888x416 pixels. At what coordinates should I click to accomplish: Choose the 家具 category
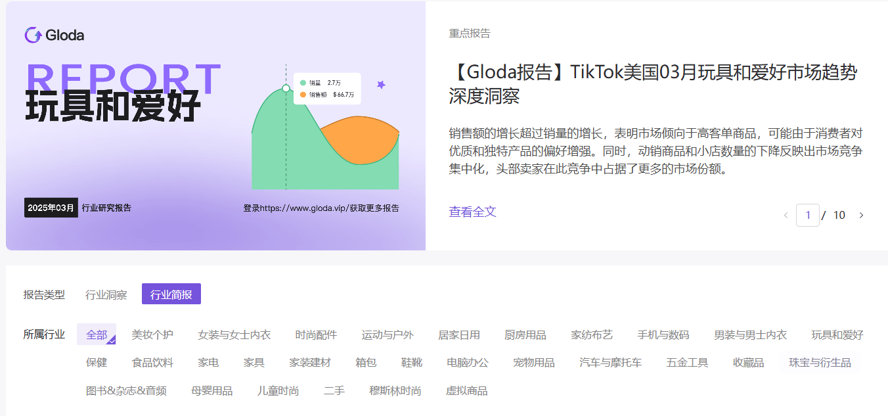coord(254,362)
